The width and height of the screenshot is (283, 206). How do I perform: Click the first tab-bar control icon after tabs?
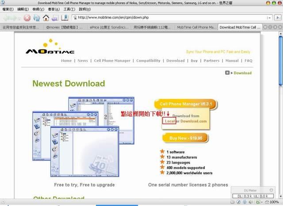[x=265, y=27]
